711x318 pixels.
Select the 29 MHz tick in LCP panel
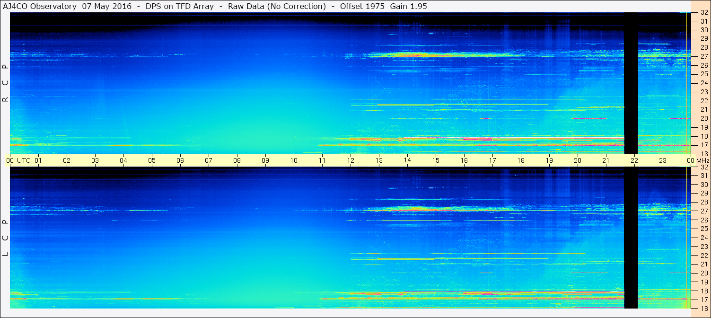point(704,194)
